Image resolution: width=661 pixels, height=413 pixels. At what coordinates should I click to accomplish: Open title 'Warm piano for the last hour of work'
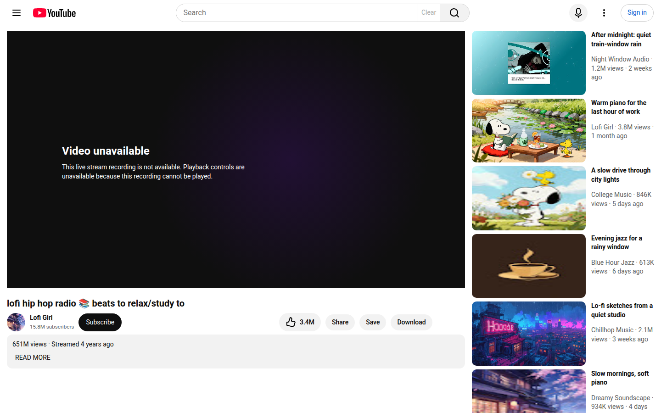[619, 107]
